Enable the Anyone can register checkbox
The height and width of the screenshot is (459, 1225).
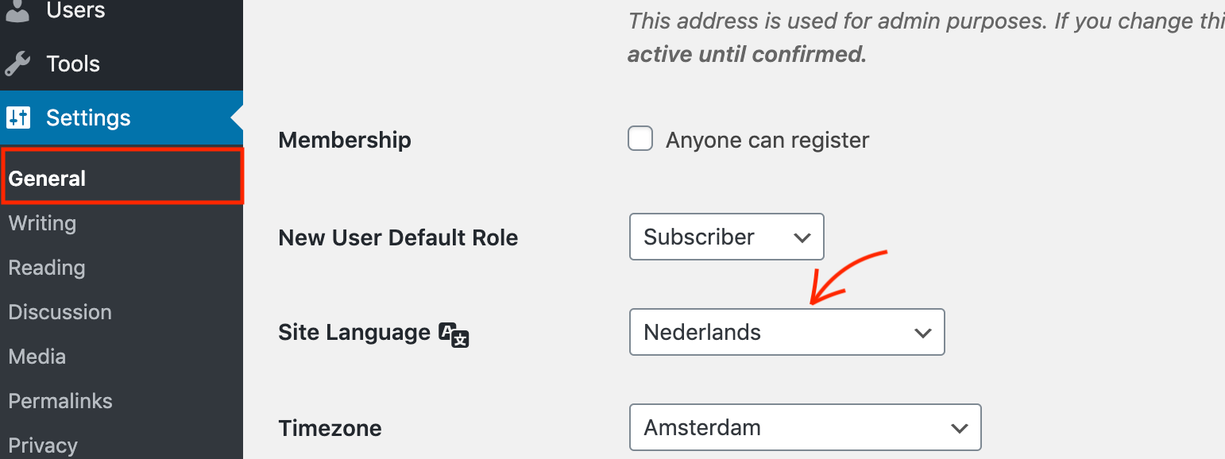(640, 139)
